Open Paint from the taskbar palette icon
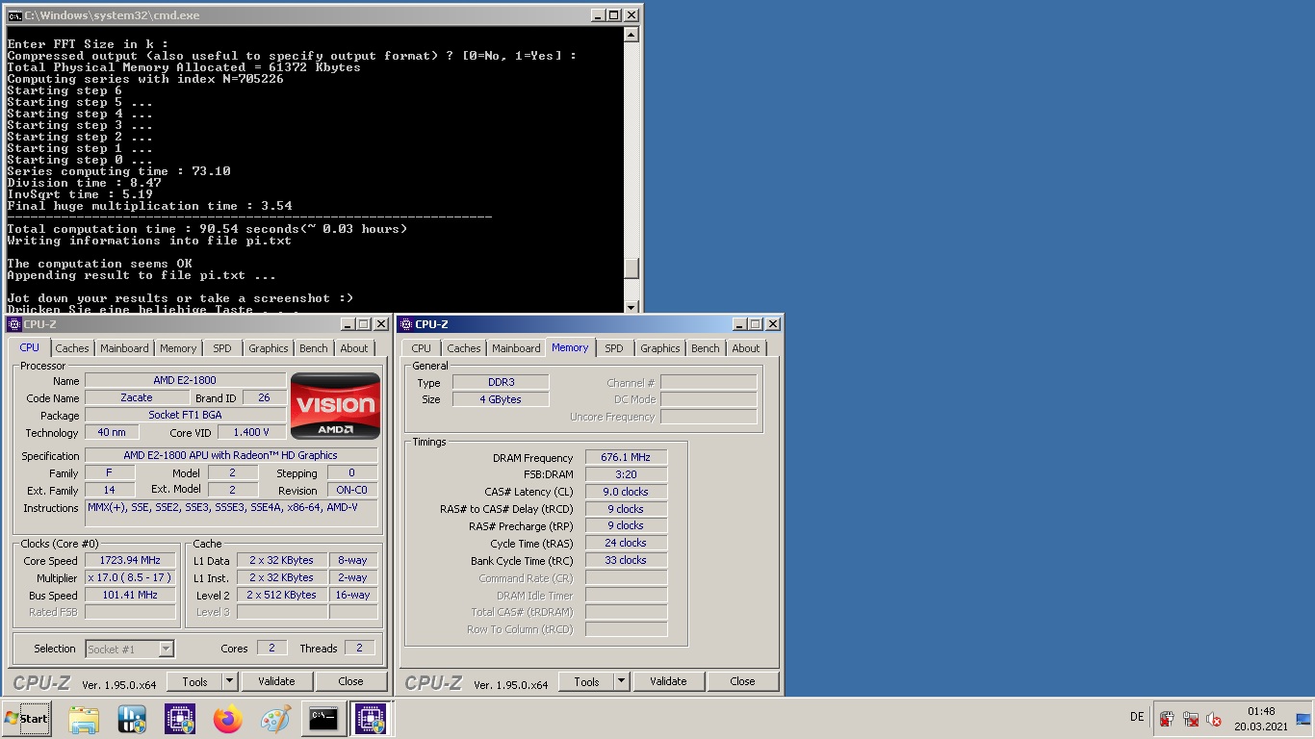Screen dimensions: 1315x739 [x=276, y=719]
